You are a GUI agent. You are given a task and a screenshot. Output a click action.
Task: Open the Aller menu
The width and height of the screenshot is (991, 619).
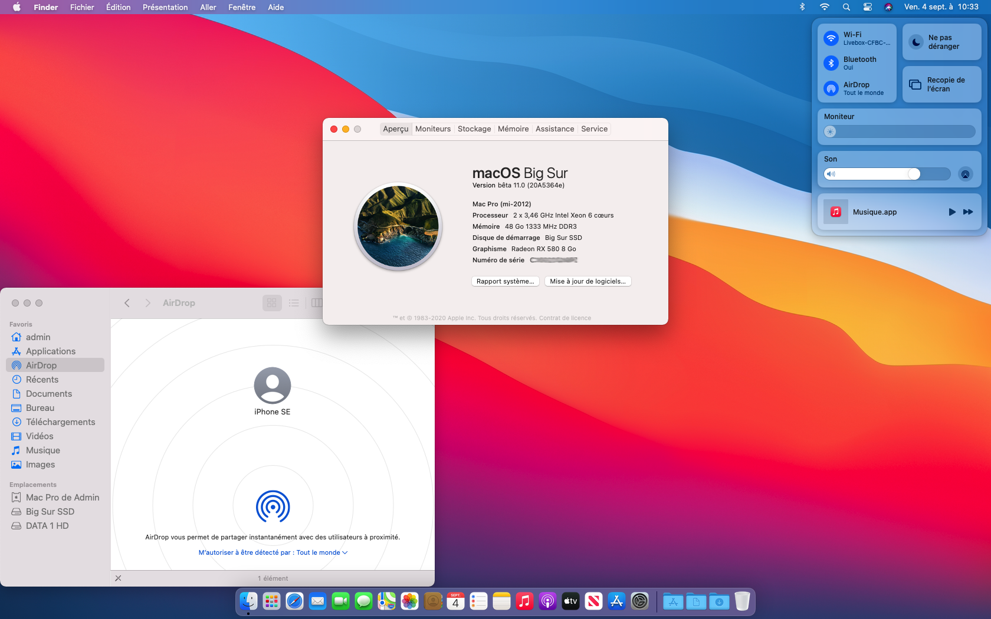point(208,7)
